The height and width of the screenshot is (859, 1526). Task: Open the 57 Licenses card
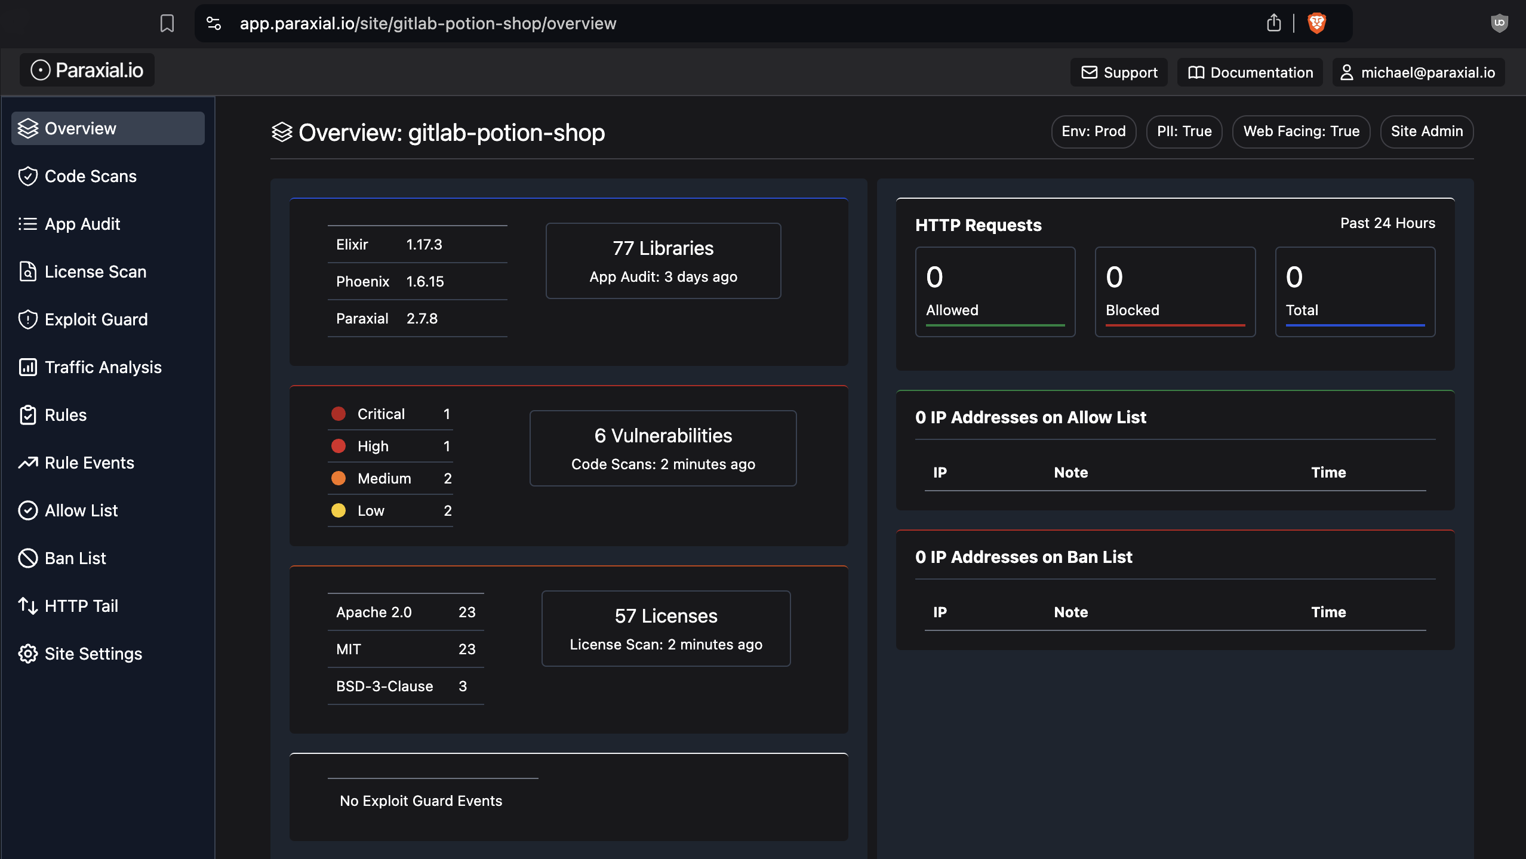666,629
